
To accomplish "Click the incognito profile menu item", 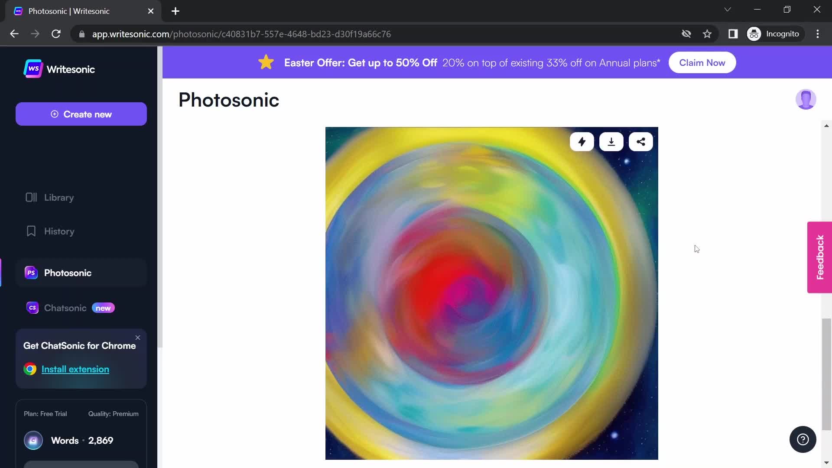I will point(775,34).
